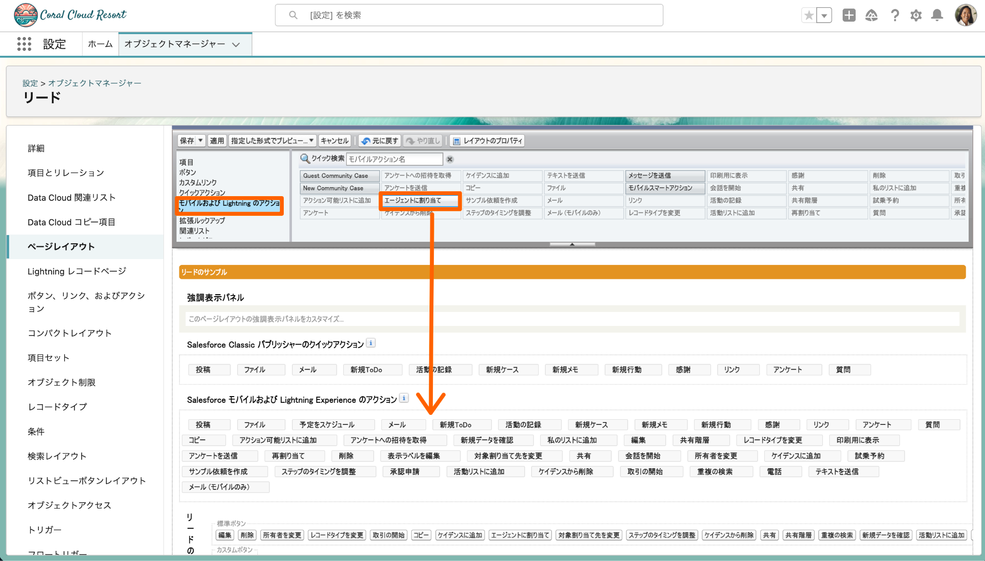Click the Setup gear icon

pos(916,15)
